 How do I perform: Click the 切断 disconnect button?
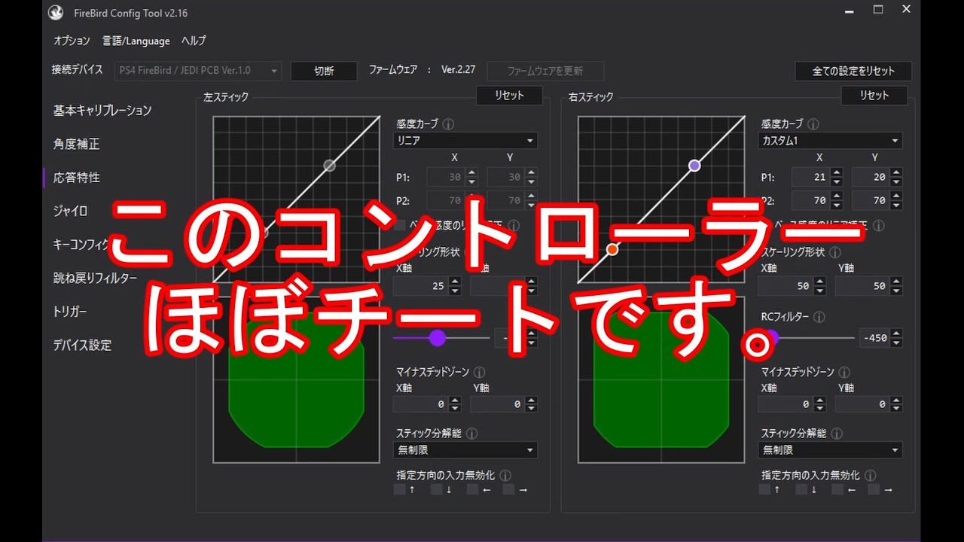click(x=324, y=71)
